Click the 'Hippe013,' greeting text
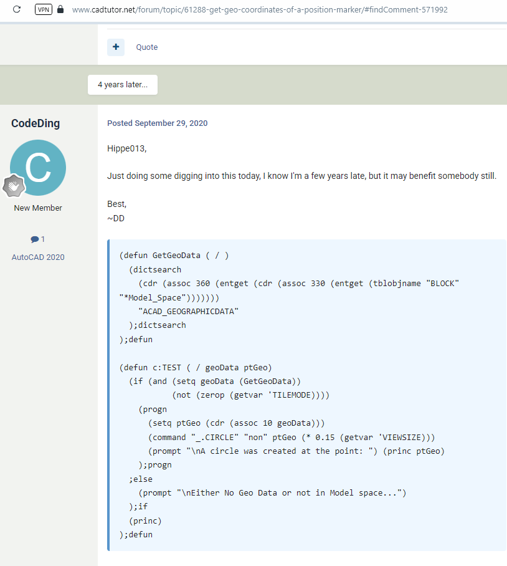The width and height of the screenshot is (507, 566). click(127, 148)
